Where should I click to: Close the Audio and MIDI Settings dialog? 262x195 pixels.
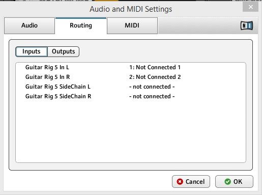[250, 7]
